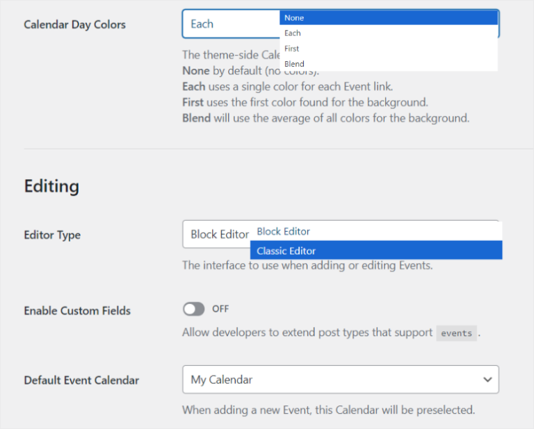Viewport: 534px width, 429px height.
Task: Choose the "Each" option in the open list
Action: (388, 33)
